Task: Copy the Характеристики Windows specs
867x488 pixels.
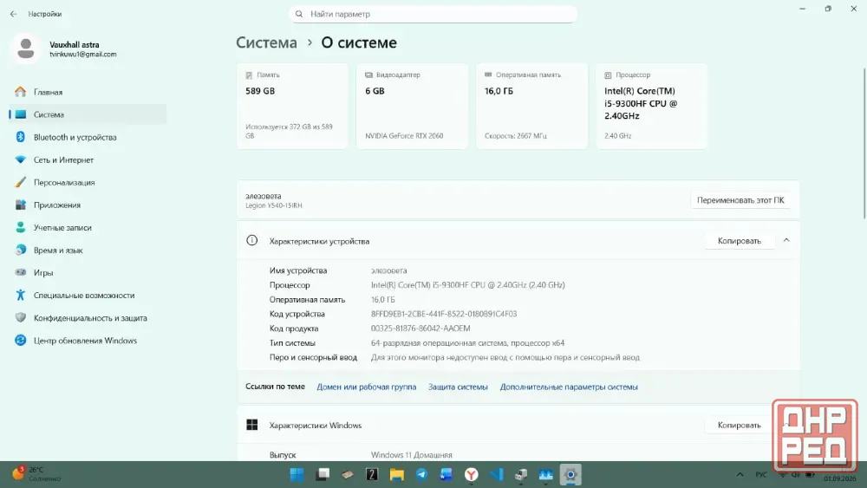Action: pyautogui.click(x=740, y=425)
